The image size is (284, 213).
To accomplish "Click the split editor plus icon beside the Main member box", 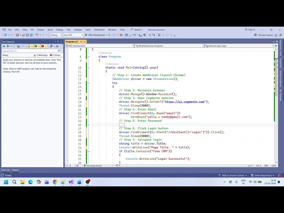I will point(276,46).
